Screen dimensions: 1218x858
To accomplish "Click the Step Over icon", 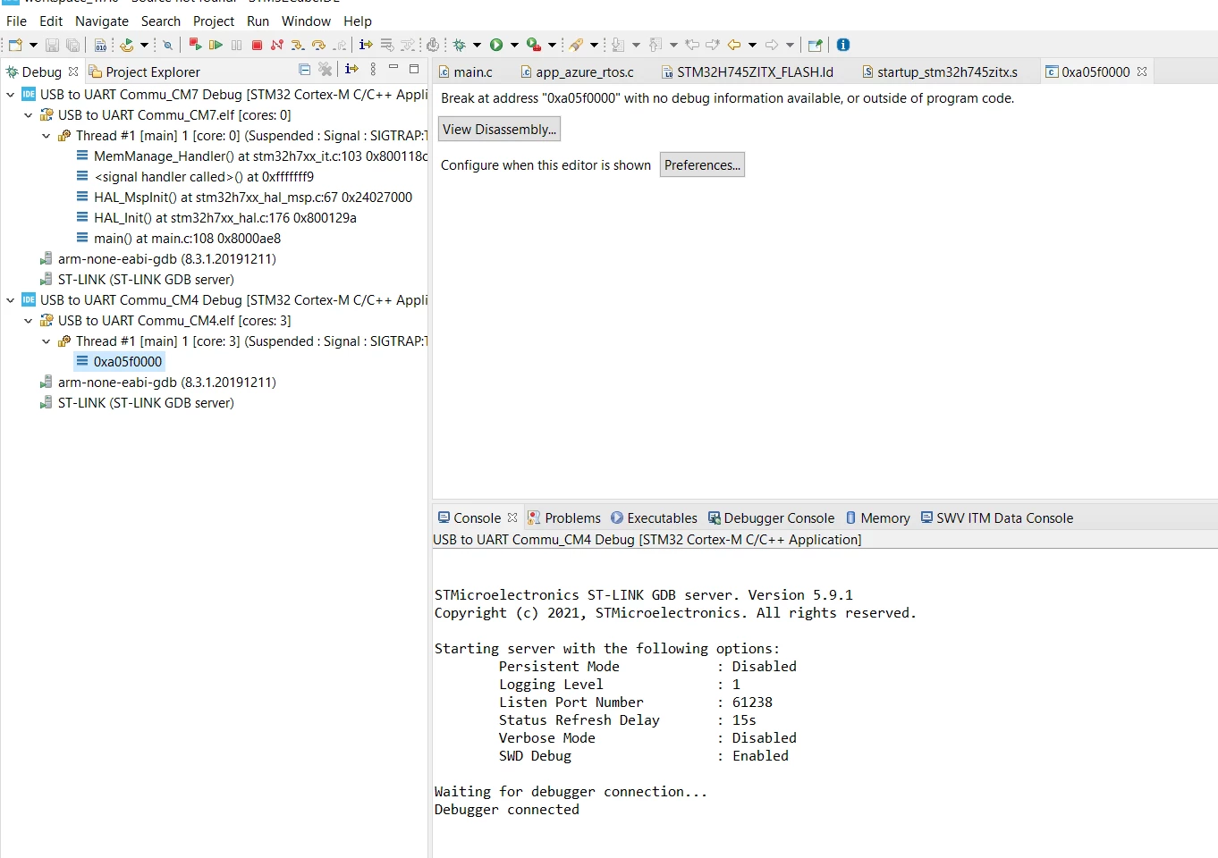I will point(318,45).
